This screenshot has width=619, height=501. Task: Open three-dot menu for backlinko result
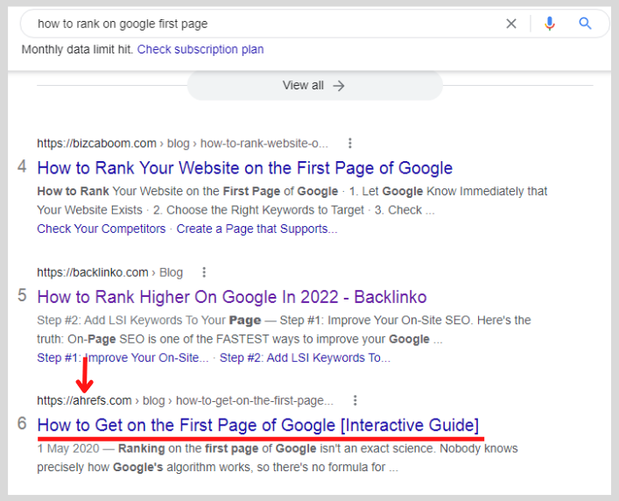coord(204,272)
